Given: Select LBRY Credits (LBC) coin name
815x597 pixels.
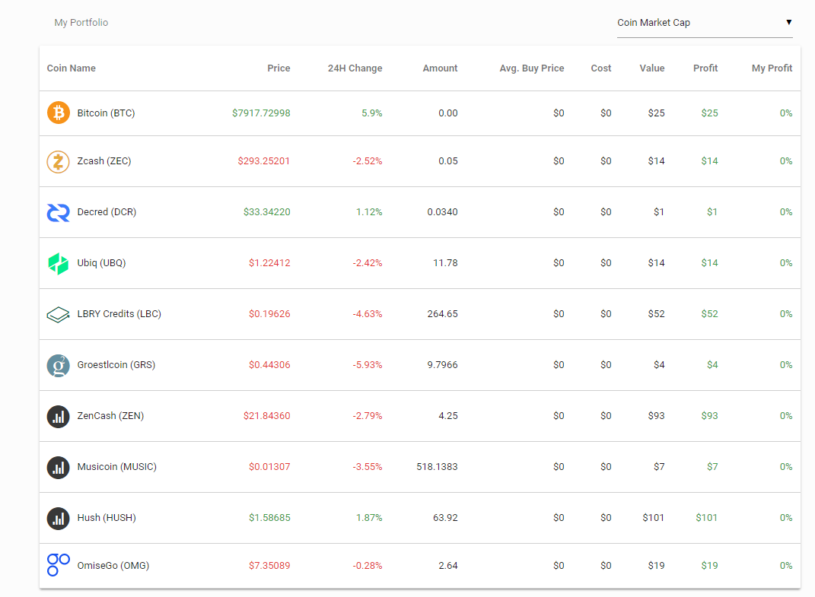Looking at the screenshot, I should 119,314.
